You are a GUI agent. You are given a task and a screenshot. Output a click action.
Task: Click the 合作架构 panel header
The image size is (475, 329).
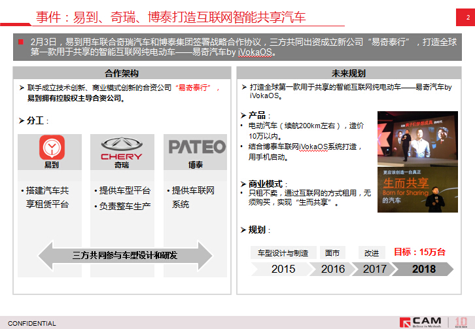[x=122, y=73]
